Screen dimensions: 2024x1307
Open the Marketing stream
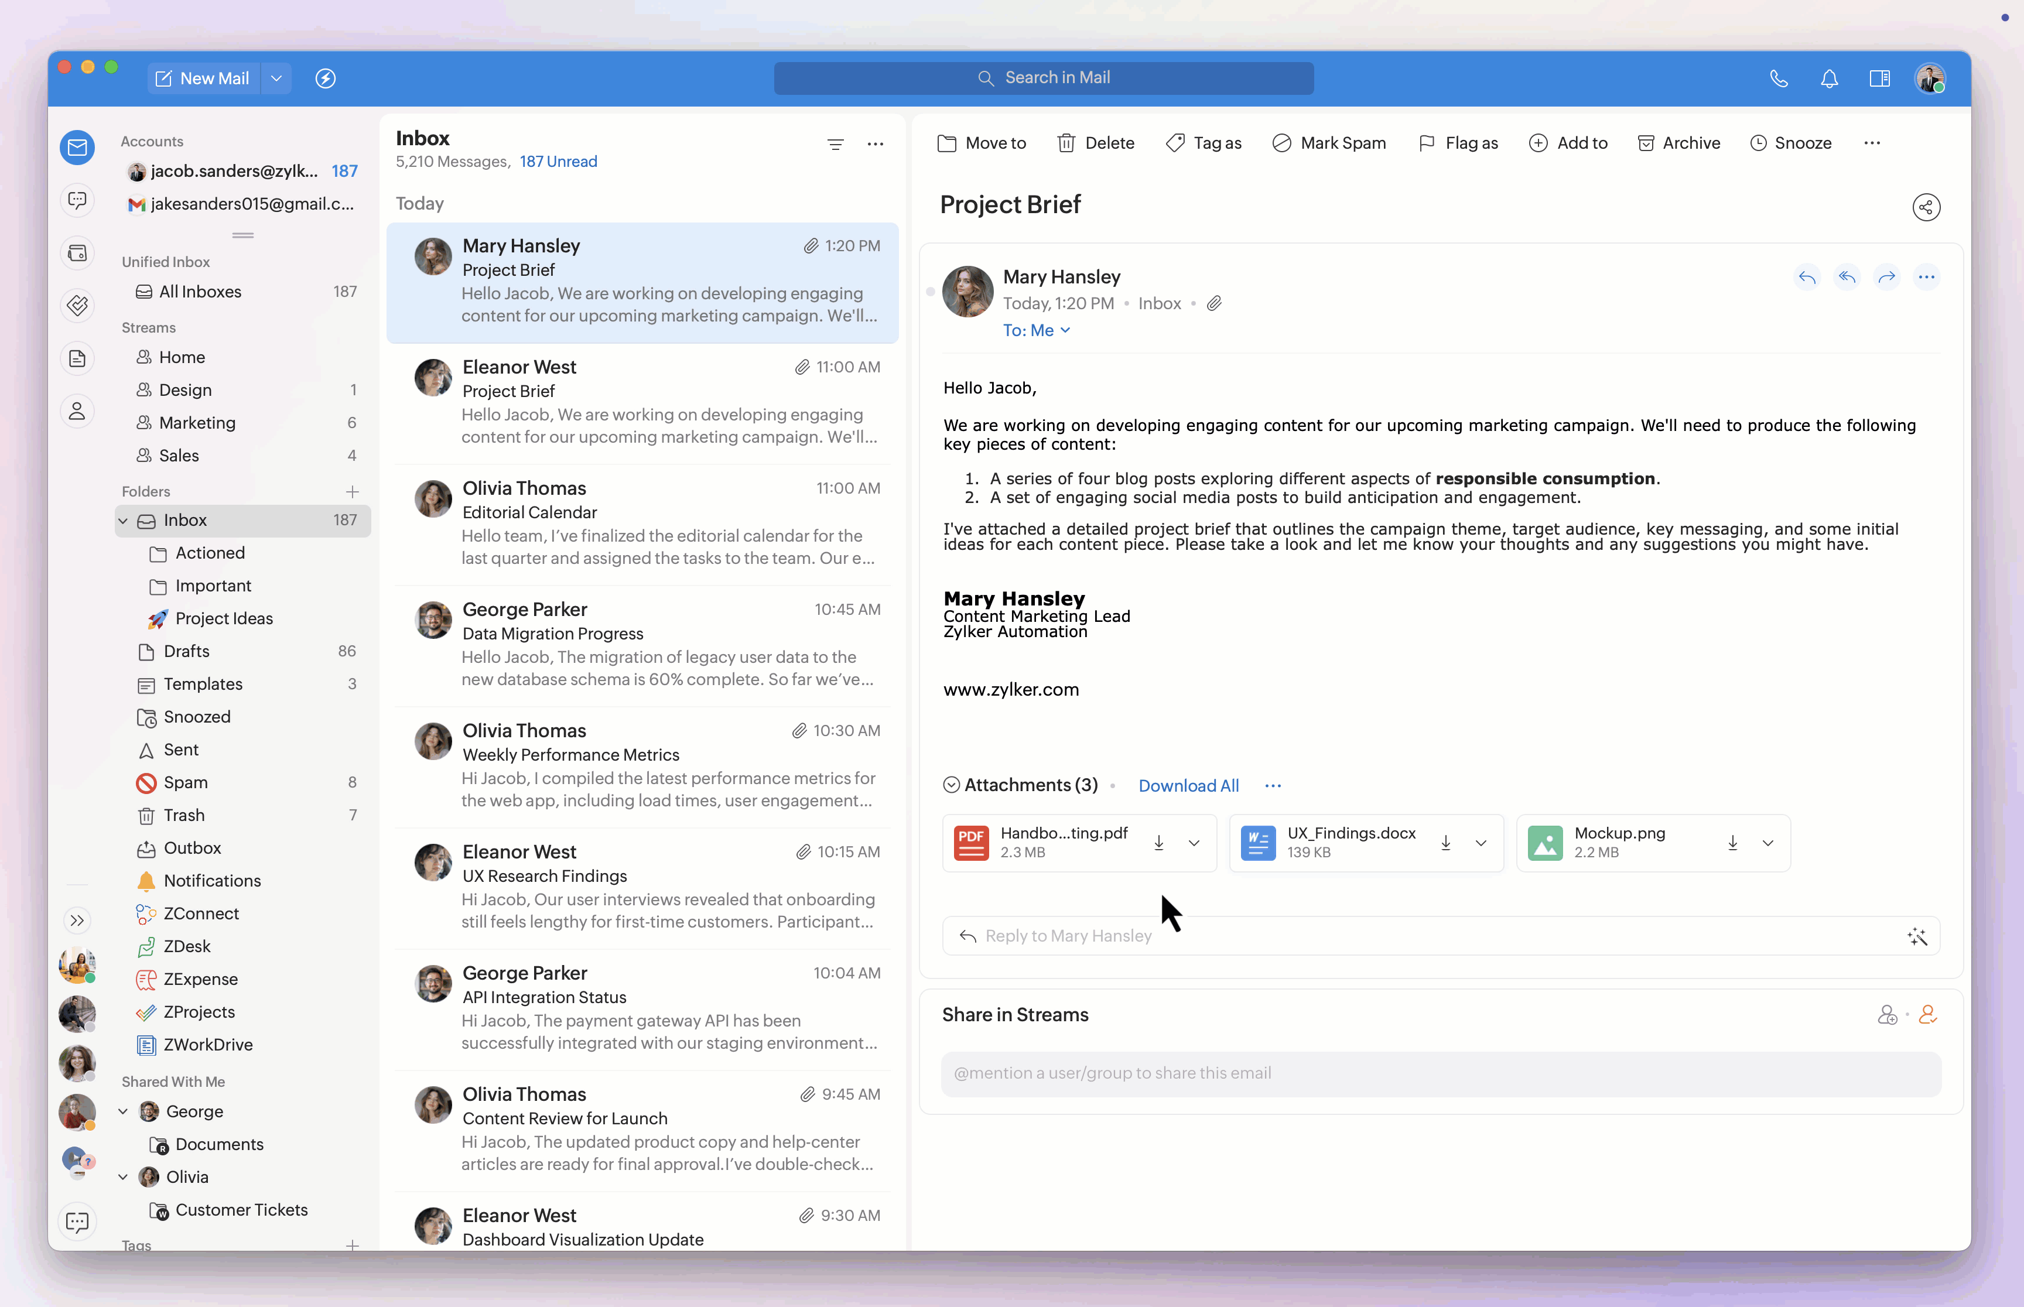click(197, 423)
